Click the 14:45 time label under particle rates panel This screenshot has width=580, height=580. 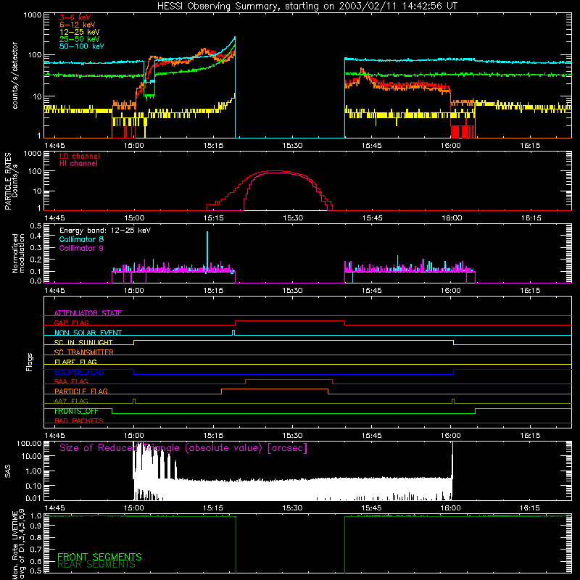(x=54, y=218)
